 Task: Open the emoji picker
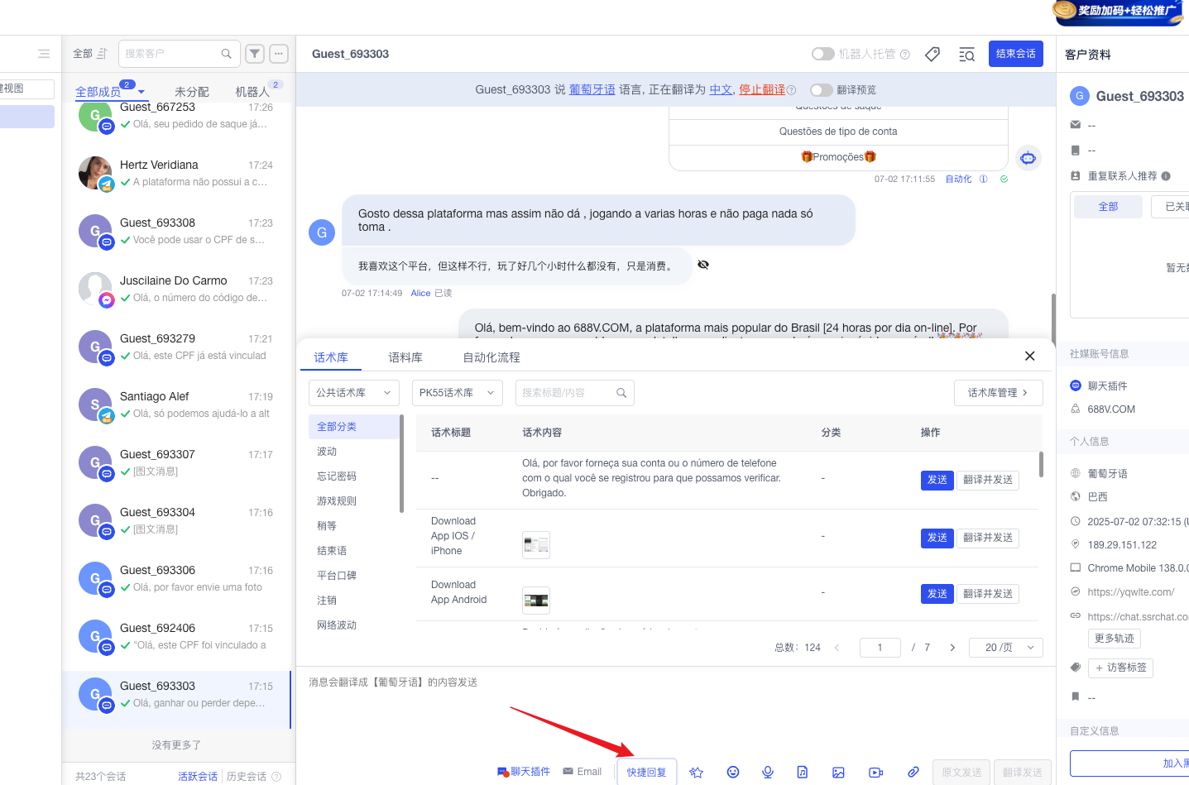click(732, 772)
